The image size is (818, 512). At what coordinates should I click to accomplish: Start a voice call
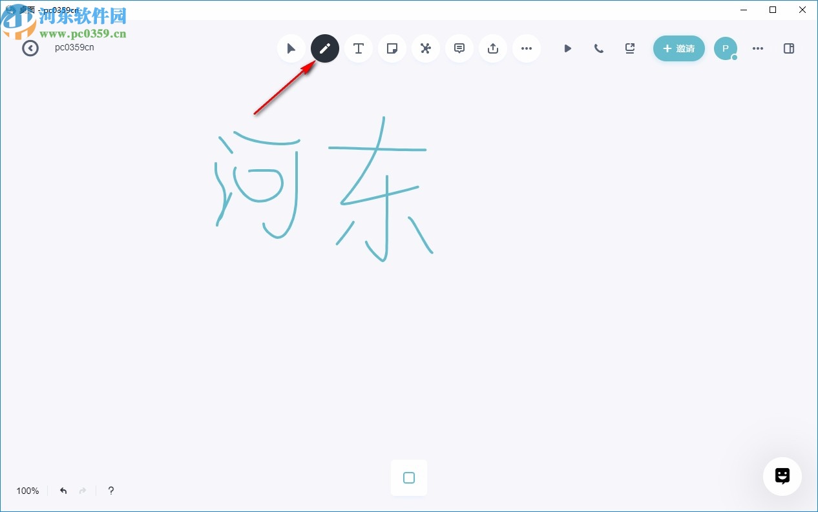pos(598,48)
